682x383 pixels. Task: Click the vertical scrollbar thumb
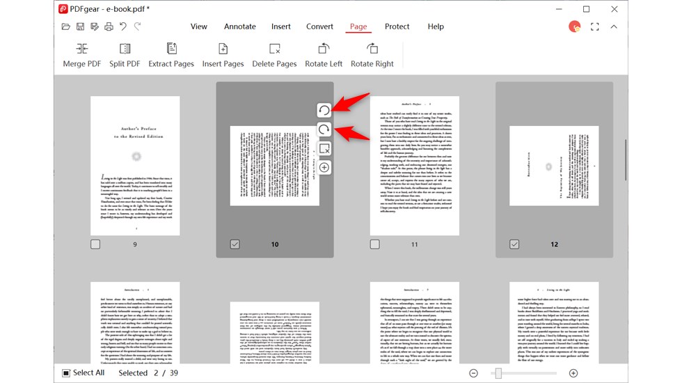(626, 160)
